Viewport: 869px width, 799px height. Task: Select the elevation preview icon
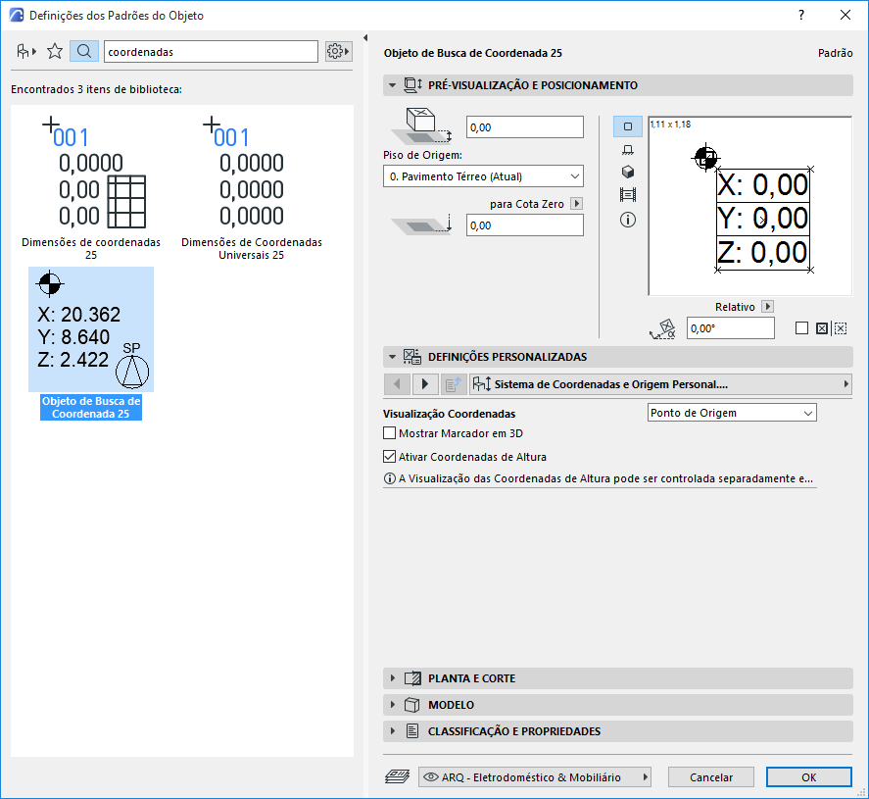click(x=627, y=150)
